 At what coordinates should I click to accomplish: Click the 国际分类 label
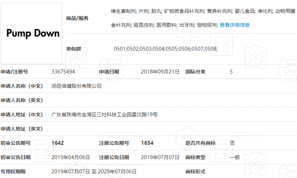(195, 72)
